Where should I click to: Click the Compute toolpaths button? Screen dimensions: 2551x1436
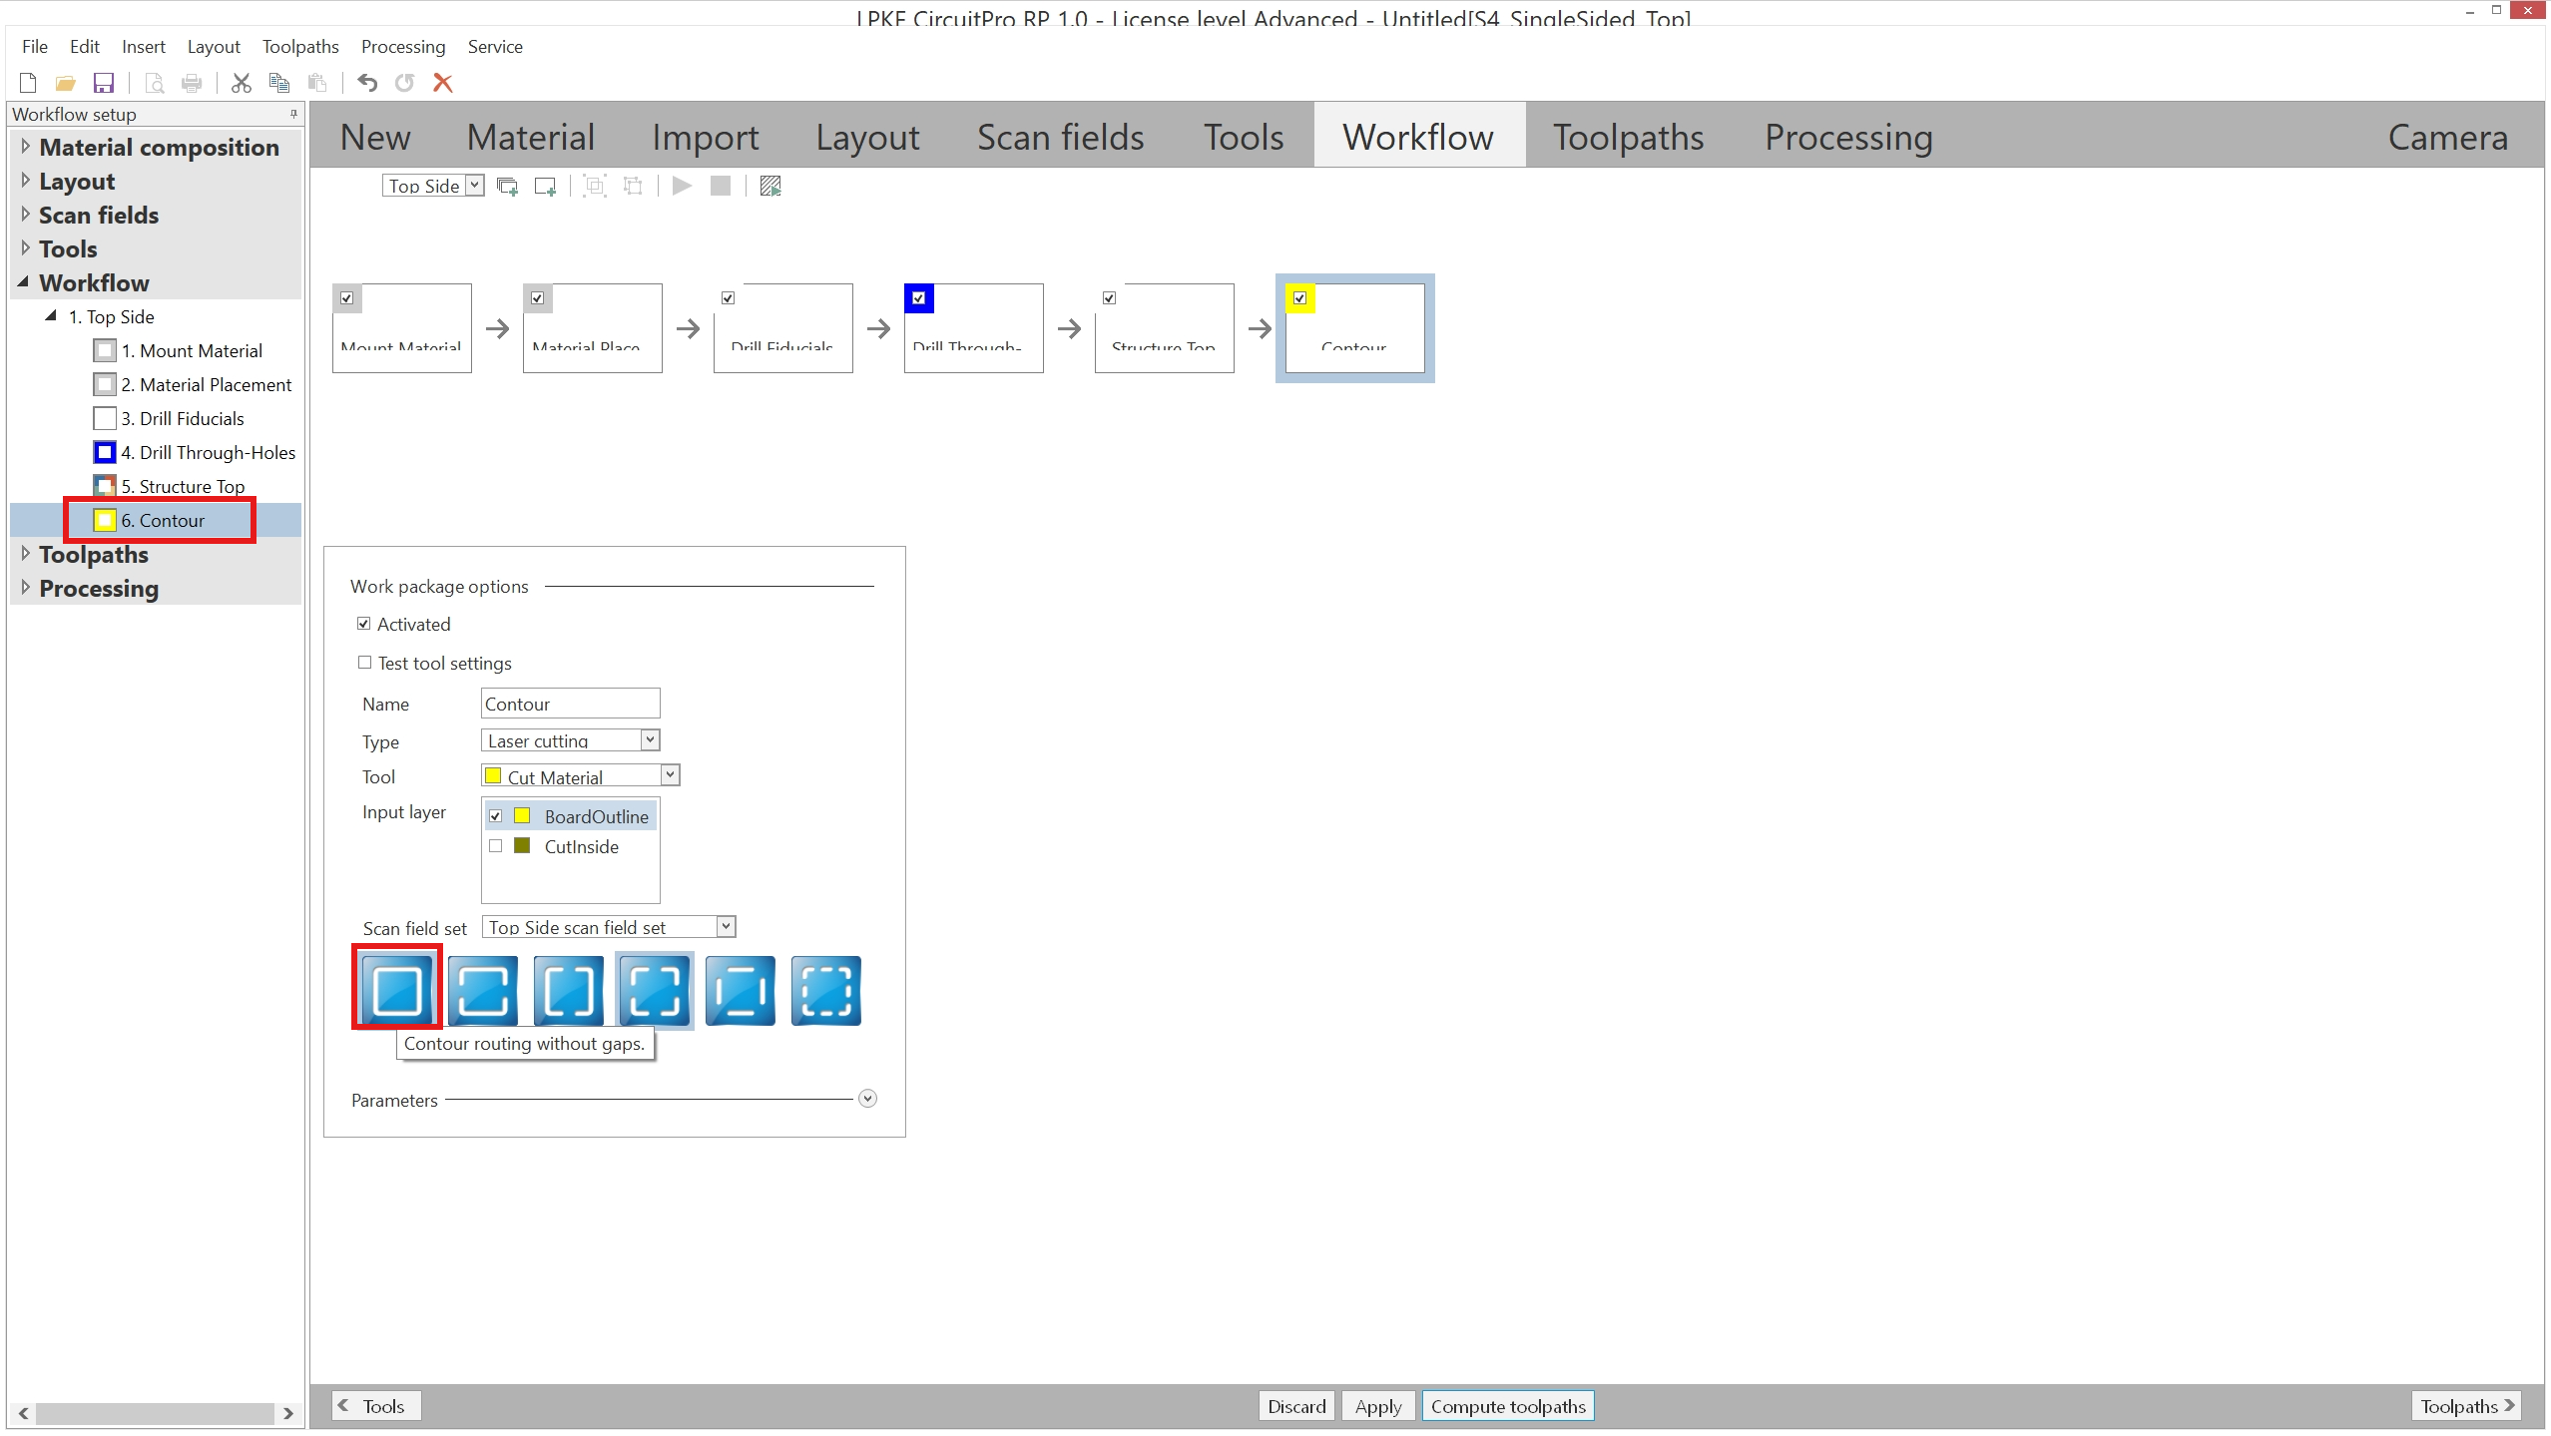click(1507, 1406)
